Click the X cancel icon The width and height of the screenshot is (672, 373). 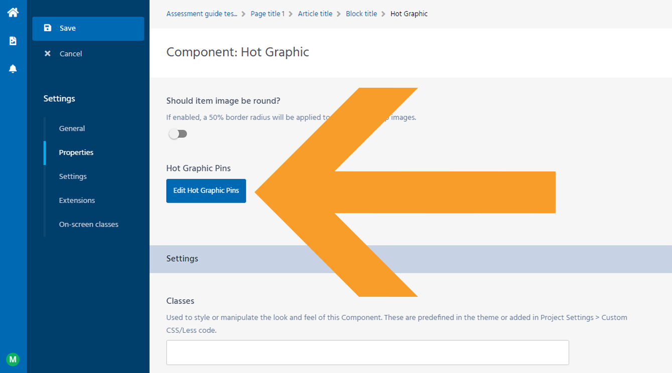click(48, 54)
